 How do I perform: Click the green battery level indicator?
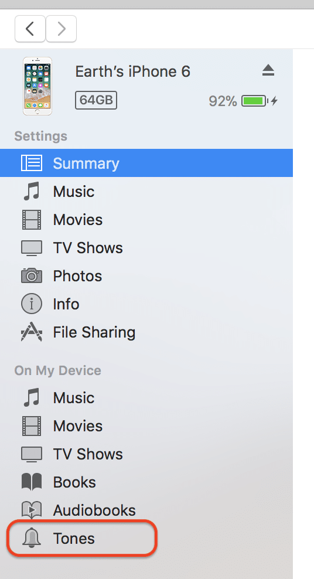coord(255,100)
